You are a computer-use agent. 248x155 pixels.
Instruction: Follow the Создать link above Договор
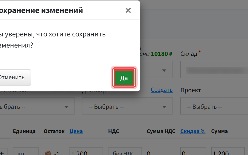[162, 90]
